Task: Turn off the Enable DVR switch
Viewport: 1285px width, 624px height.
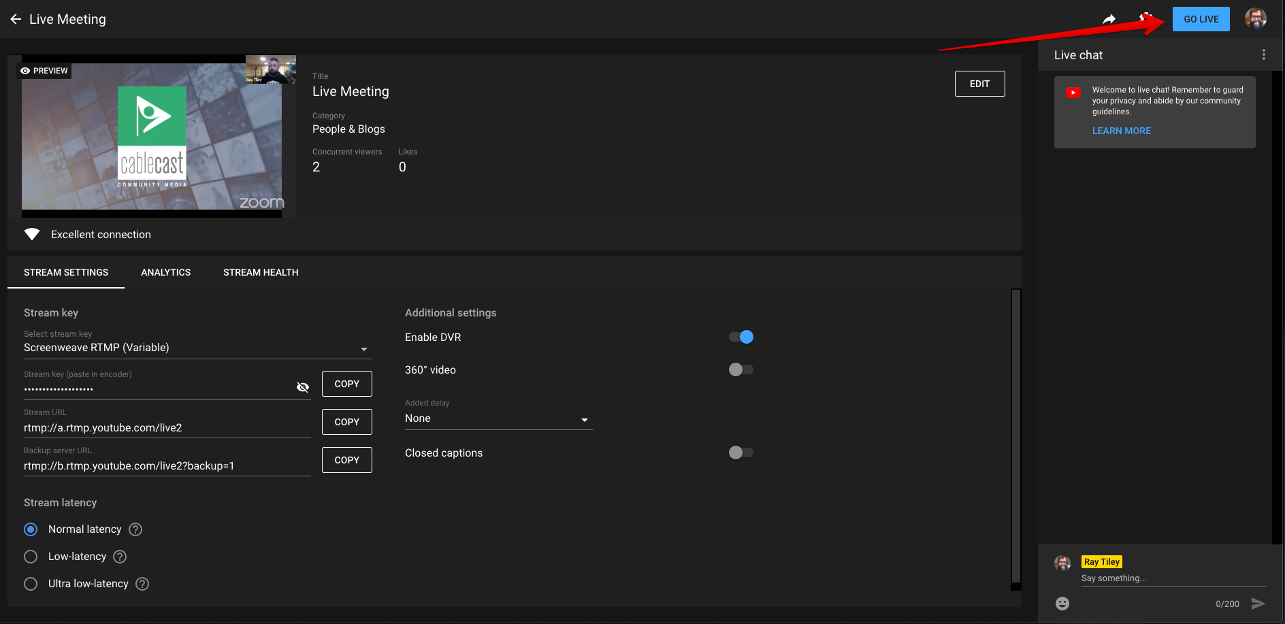Action: coord(741,337)
